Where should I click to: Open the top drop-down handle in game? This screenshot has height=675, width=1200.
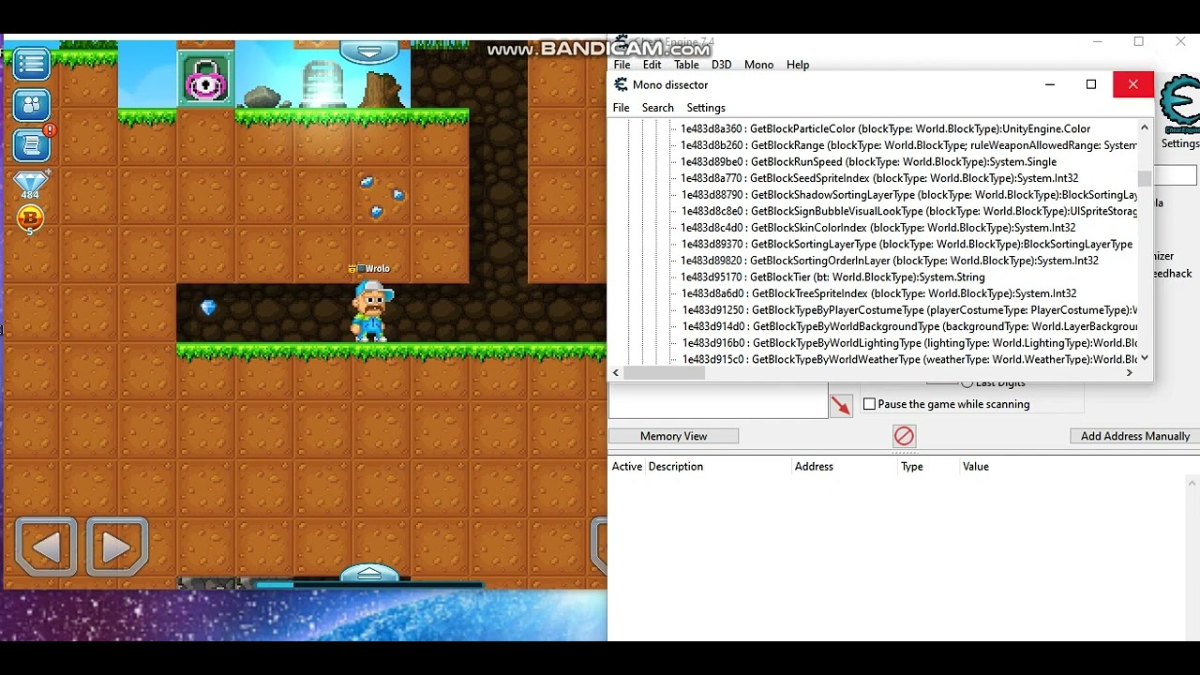(369, 52)
